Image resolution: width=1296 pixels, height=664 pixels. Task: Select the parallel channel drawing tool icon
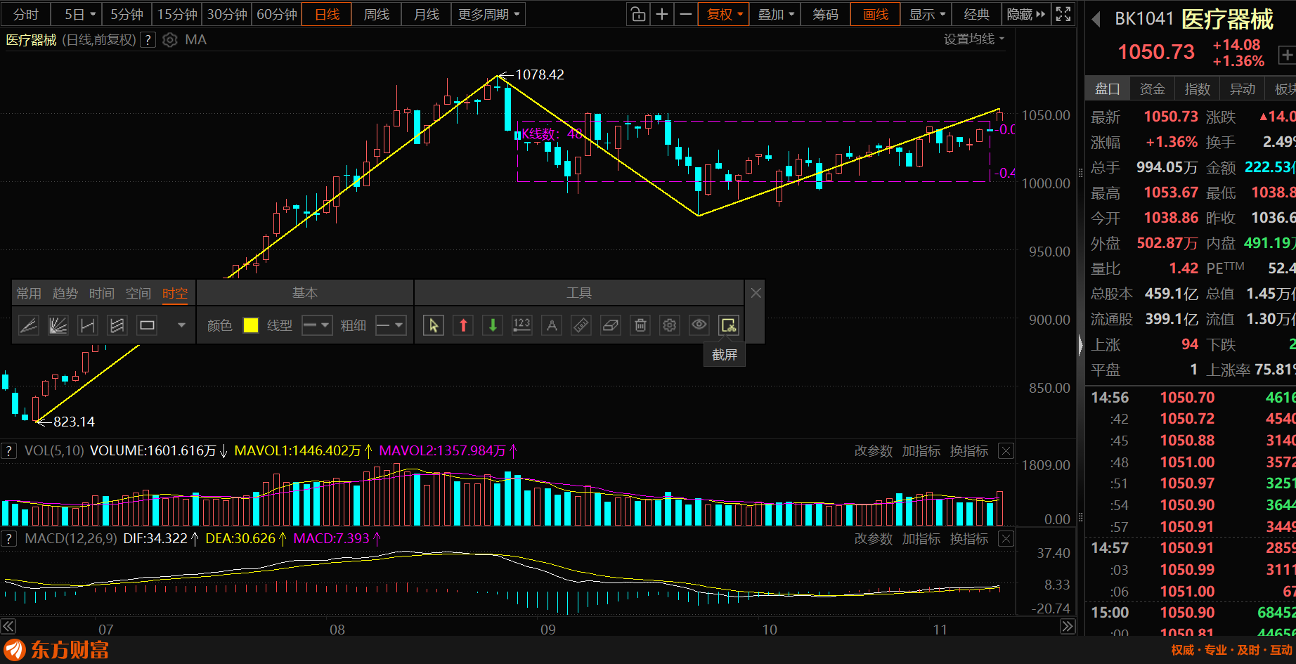click(x=117, y=325)
